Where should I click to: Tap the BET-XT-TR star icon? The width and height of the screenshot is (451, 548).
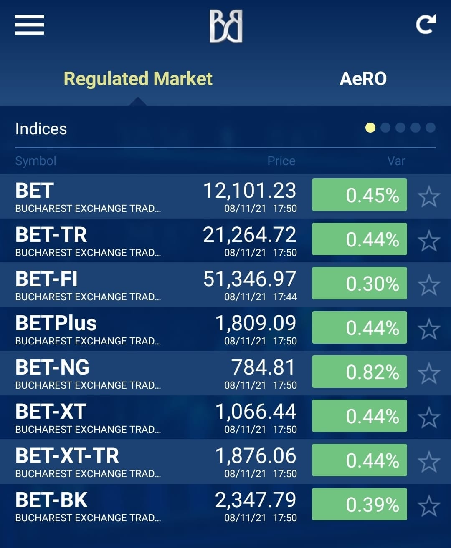(x=429, y=462)
